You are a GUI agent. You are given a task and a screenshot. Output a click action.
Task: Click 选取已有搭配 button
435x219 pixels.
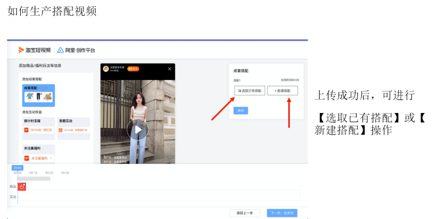249,90
